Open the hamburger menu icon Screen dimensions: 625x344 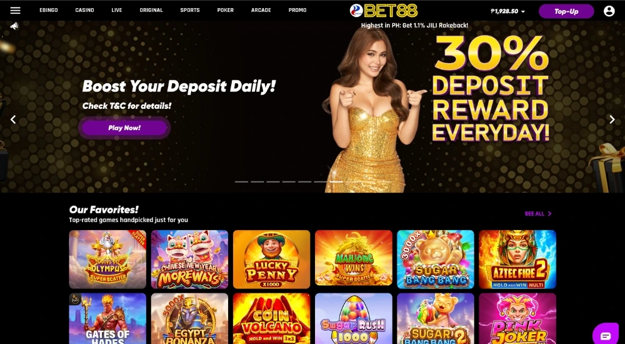point(15,11)
